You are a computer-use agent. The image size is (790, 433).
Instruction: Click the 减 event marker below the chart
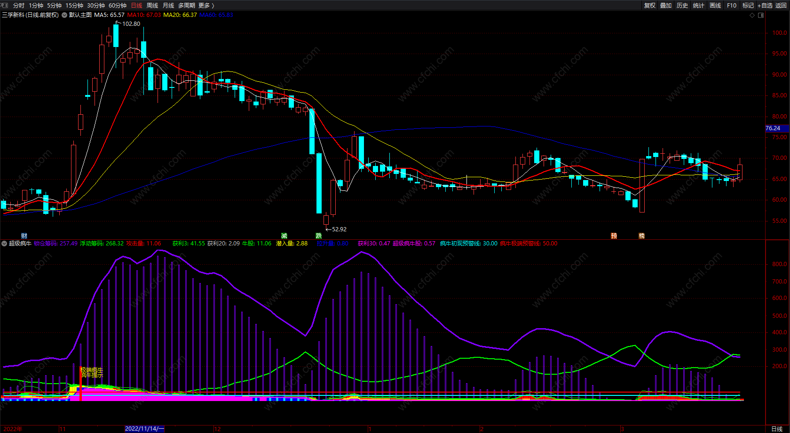pos(284,236)
